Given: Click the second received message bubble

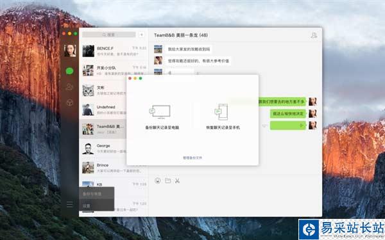Looking at the screenshot, I should (x=198, y=61).
